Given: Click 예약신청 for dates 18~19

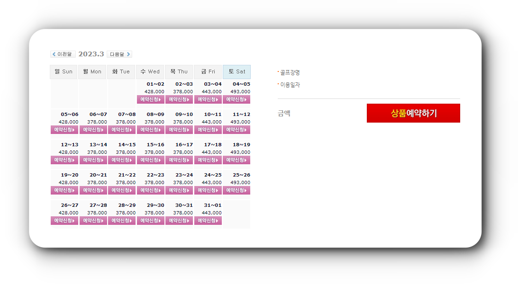Looking at the screenshot, I should tap(236, 160).
